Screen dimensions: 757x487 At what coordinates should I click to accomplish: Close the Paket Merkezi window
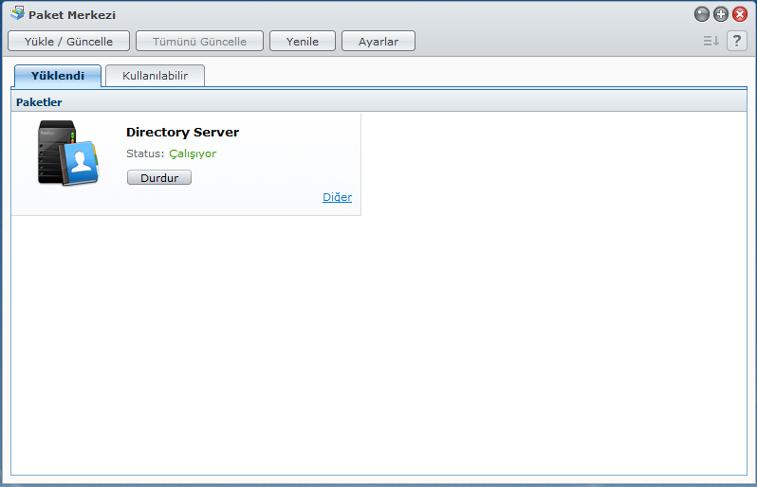pos(740,14)
